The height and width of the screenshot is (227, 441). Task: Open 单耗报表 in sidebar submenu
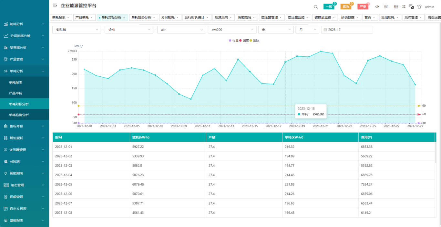click(x=25, y=82)
